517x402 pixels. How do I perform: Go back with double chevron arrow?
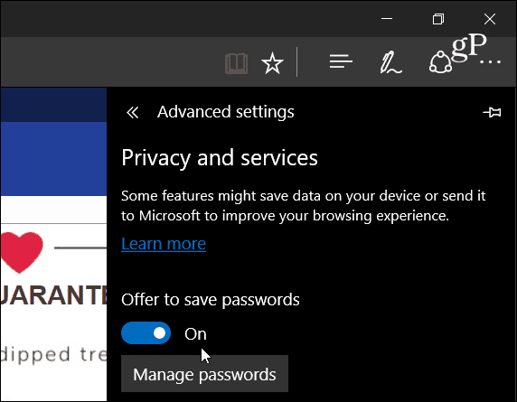[133, 113]
